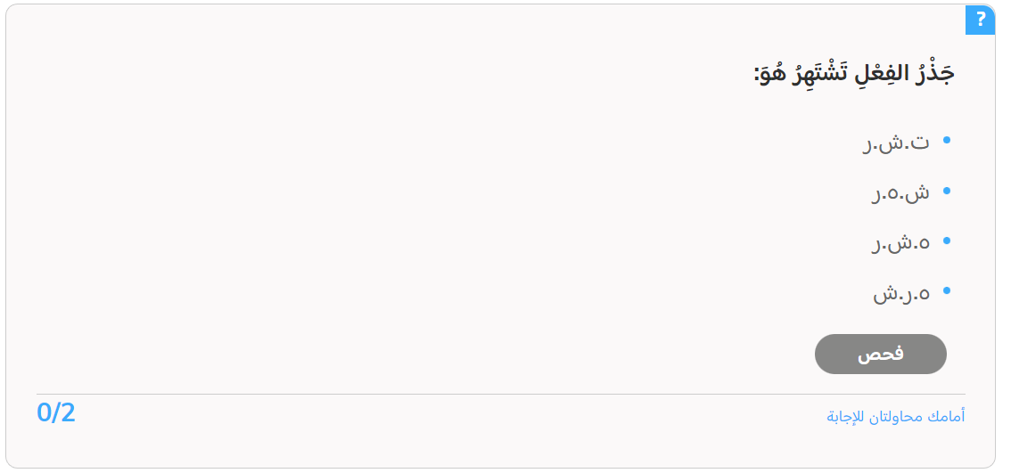Click the blue bullet beside ه.ش.ر

947,241
